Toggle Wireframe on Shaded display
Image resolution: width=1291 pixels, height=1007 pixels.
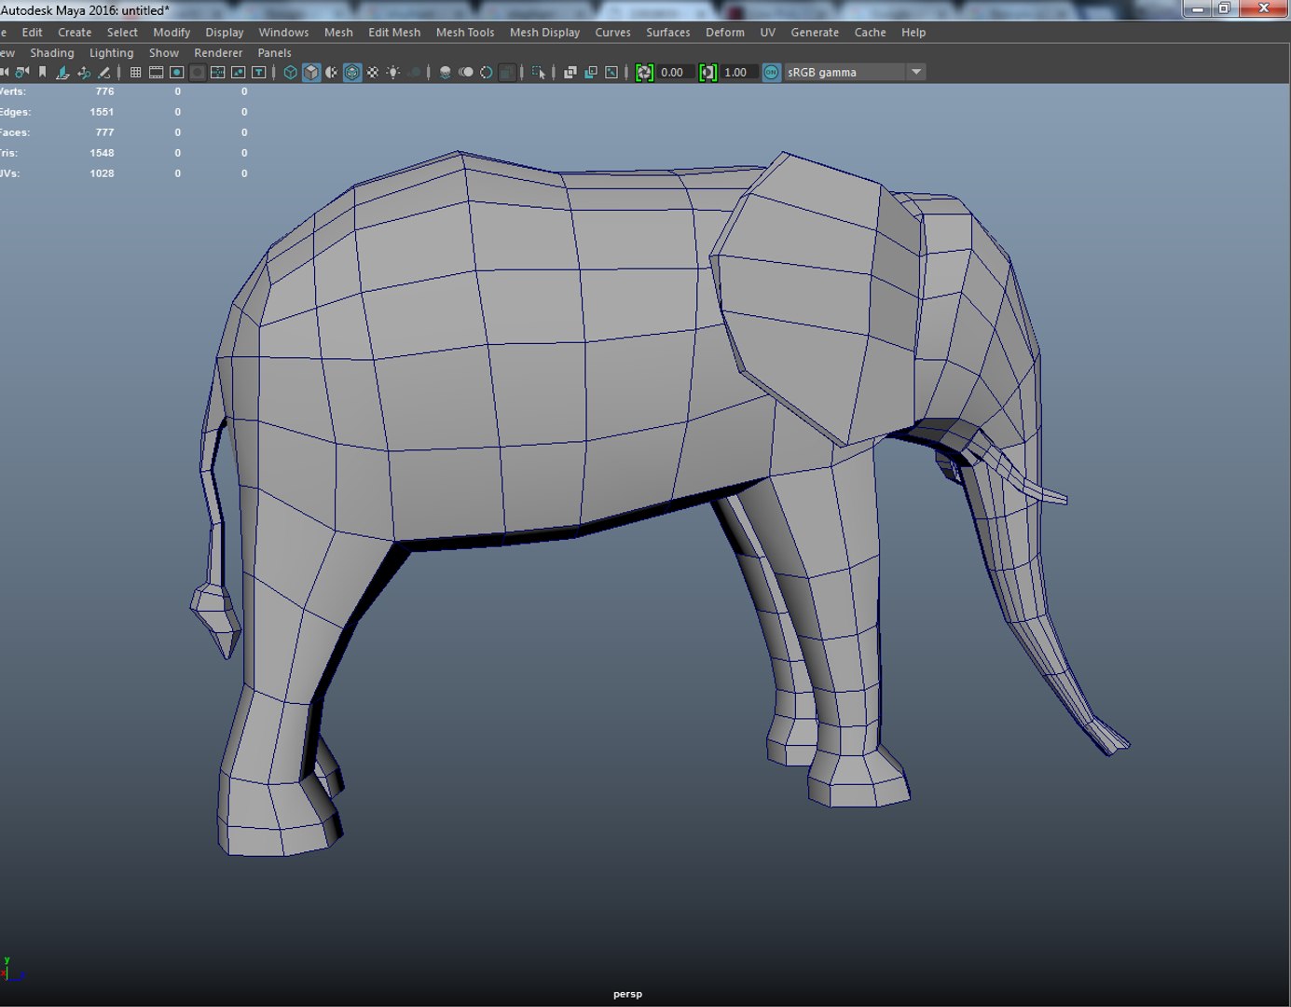tap(352, 72)
